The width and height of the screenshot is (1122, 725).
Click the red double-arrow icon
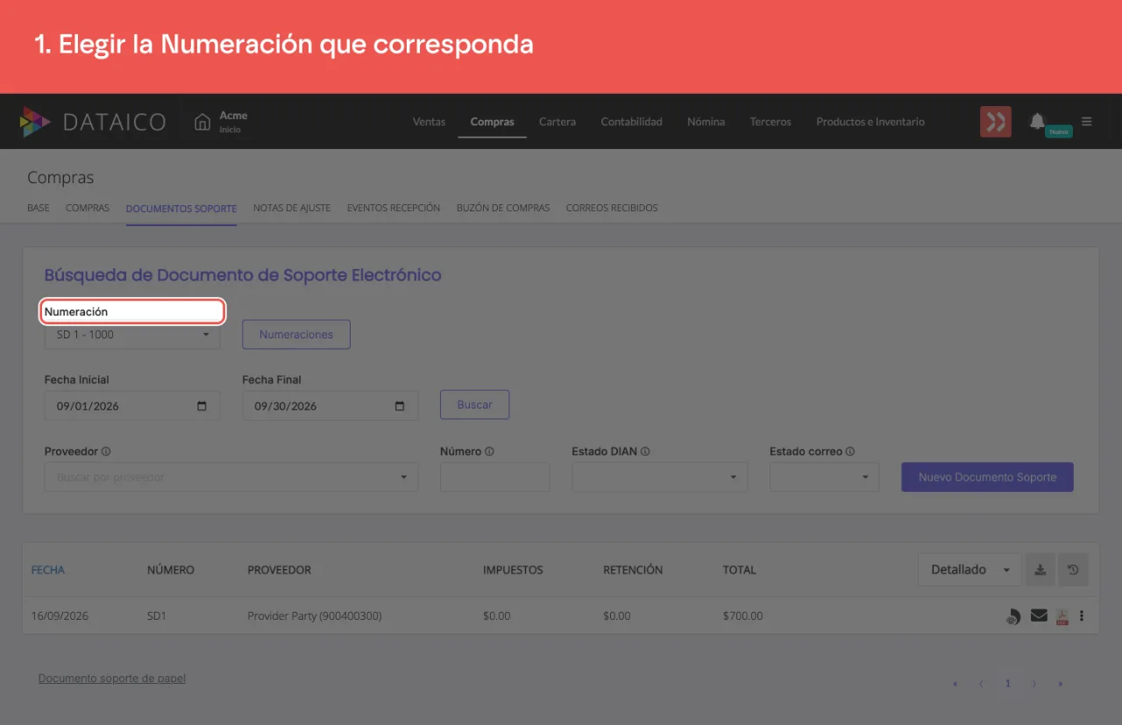point(996,122)
